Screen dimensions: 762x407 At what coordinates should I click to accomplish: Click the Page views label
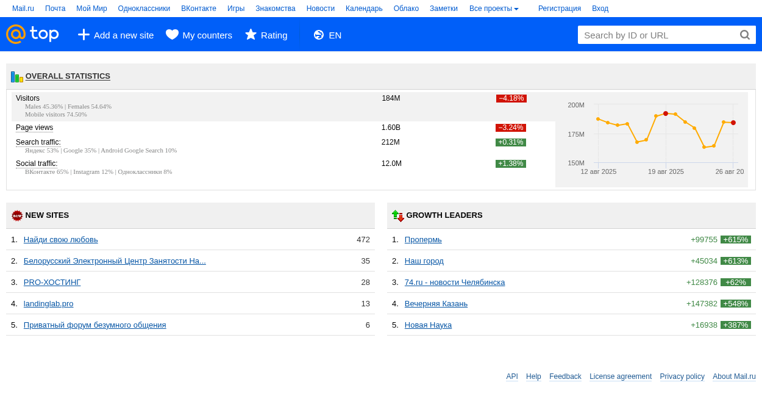tap(34, 128)
